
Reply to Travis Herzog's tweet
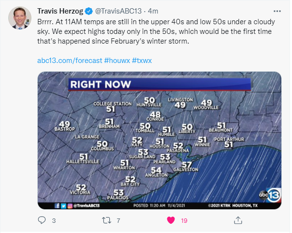tap(41, 220)
